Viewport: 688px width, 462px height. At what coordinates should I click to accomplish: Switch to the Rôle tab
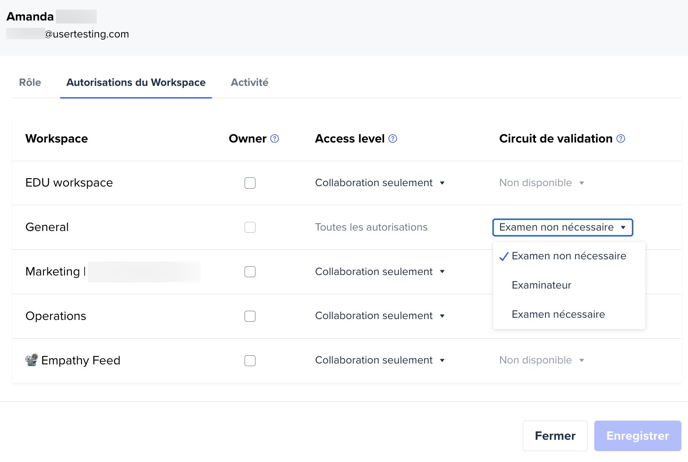[30, 83]
